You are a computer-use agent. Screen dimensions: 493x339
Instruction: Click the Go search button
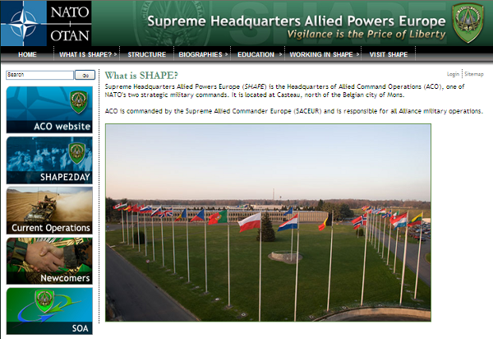pyautogui.click(x=85, y=75)
